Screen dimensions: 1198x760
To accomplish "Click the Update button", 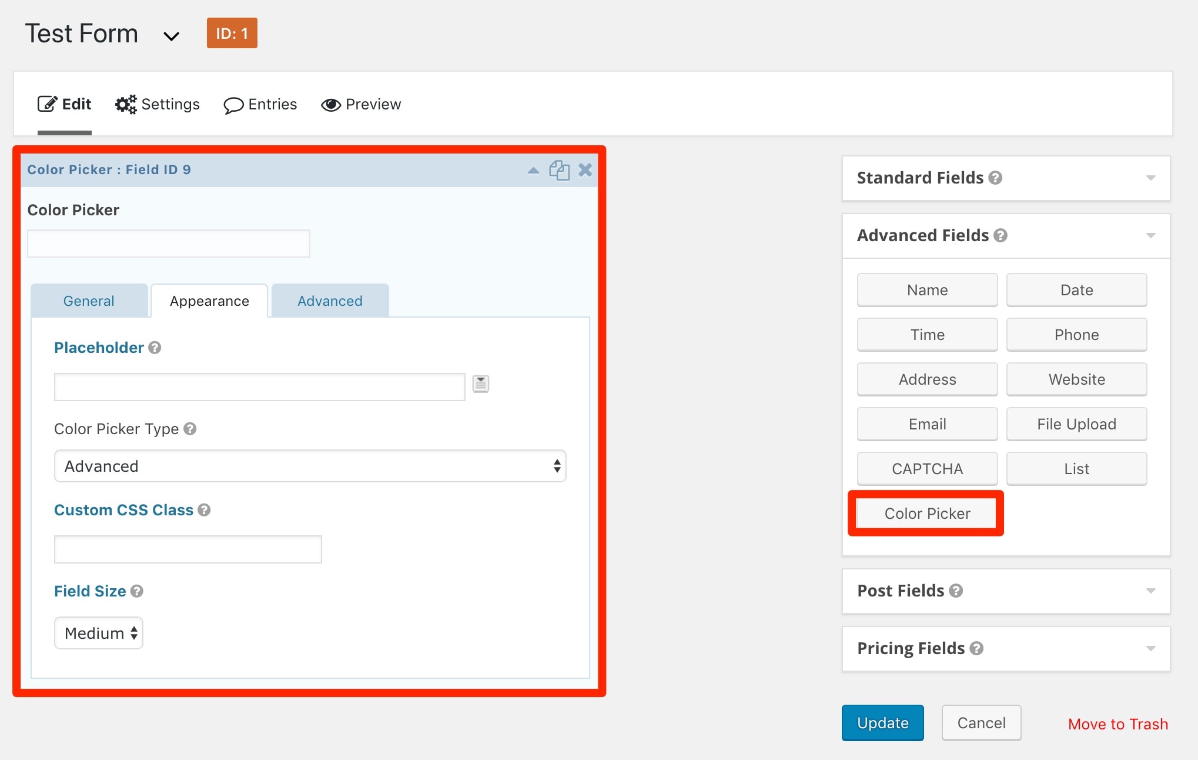I will pyautogui.click(x=884, y=722).
